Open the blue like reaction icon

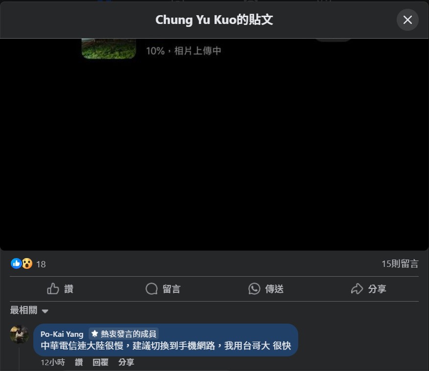tap(16, 263)
